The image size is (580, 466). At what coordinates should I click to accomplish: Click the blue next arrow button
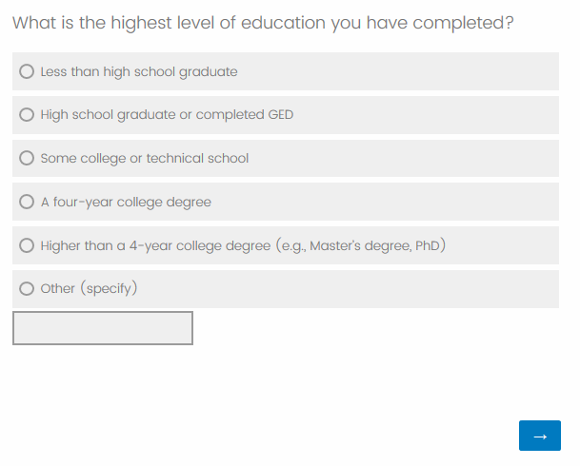540,436
